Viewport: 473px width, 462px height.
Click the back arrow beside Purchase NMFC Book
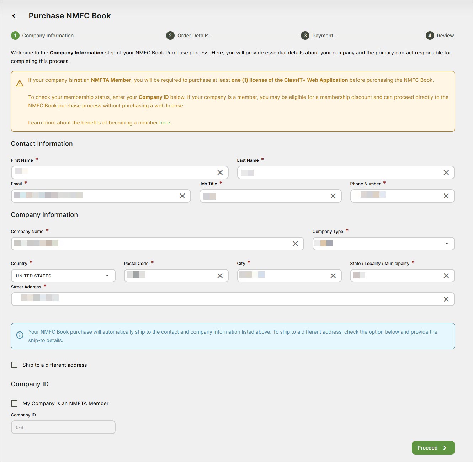click(14, 16)
